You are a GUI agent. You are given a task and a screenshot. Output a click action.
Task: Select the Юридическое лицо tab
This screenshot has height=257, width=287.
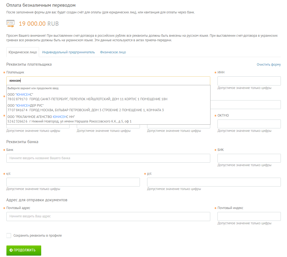pos(23,52)
